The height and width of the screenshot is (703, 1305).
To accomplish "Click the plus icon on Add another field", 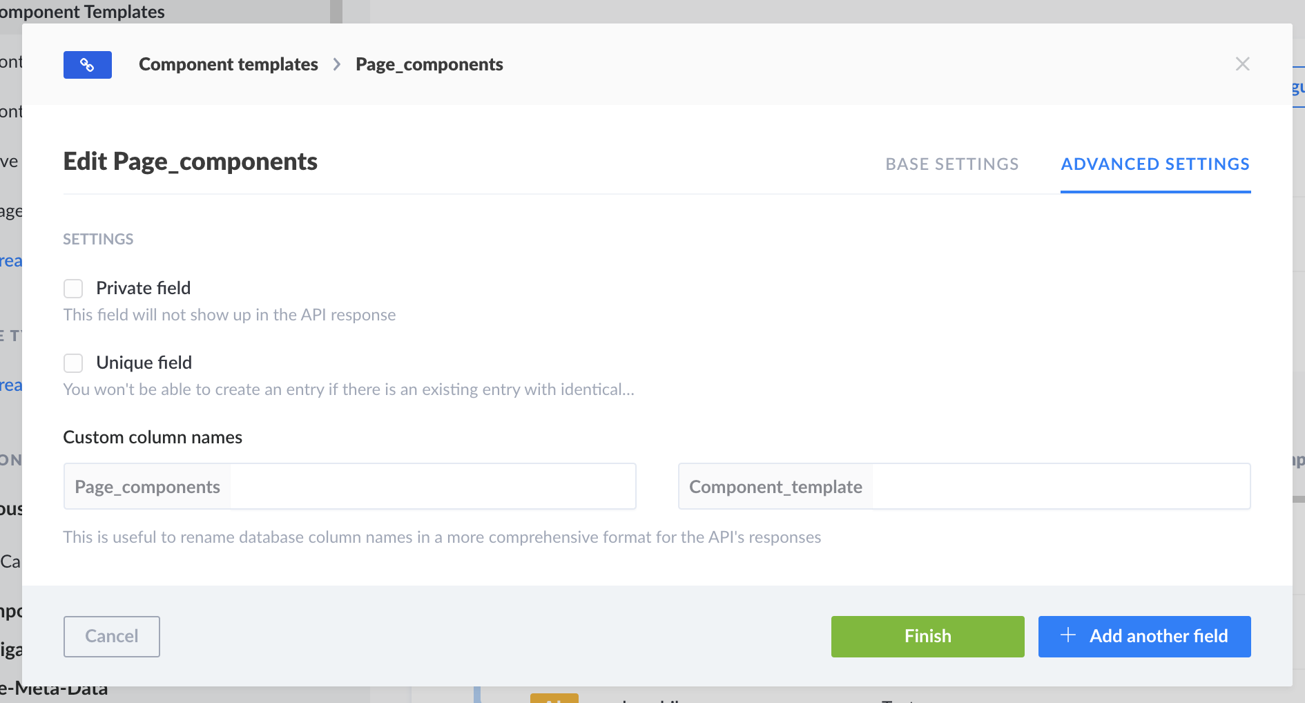I will point(1067,636).
